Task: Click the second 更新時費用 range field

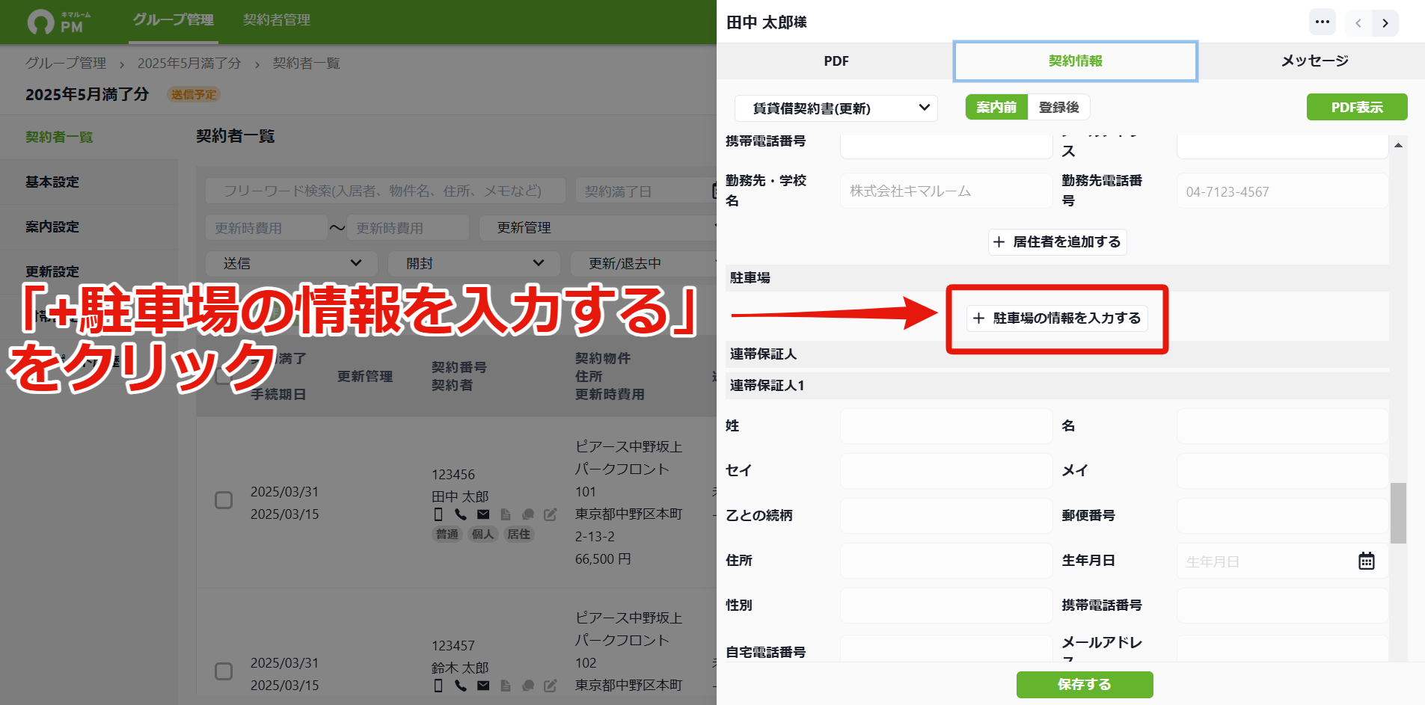Action: click(x=408, y=227)
